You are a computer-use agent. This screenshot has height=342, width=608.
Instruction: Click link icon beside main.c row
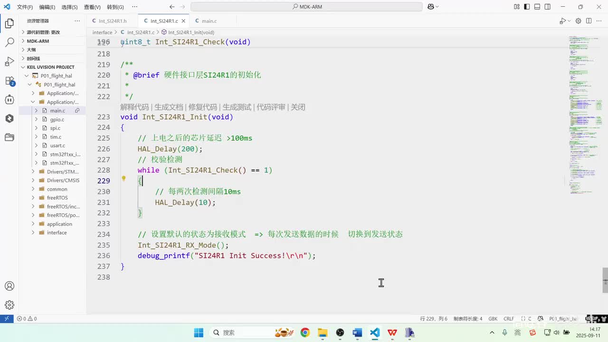(x=77, y=111)
